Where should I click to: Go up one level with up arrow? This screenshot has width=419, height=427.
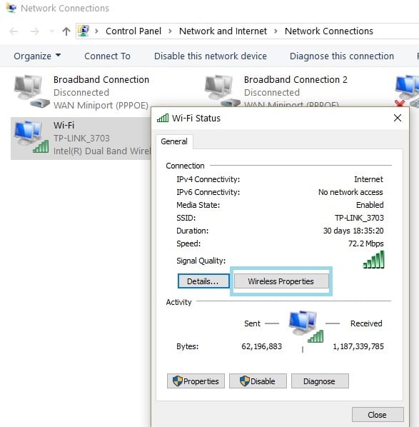pyautogui.click(x=66, y=31)
